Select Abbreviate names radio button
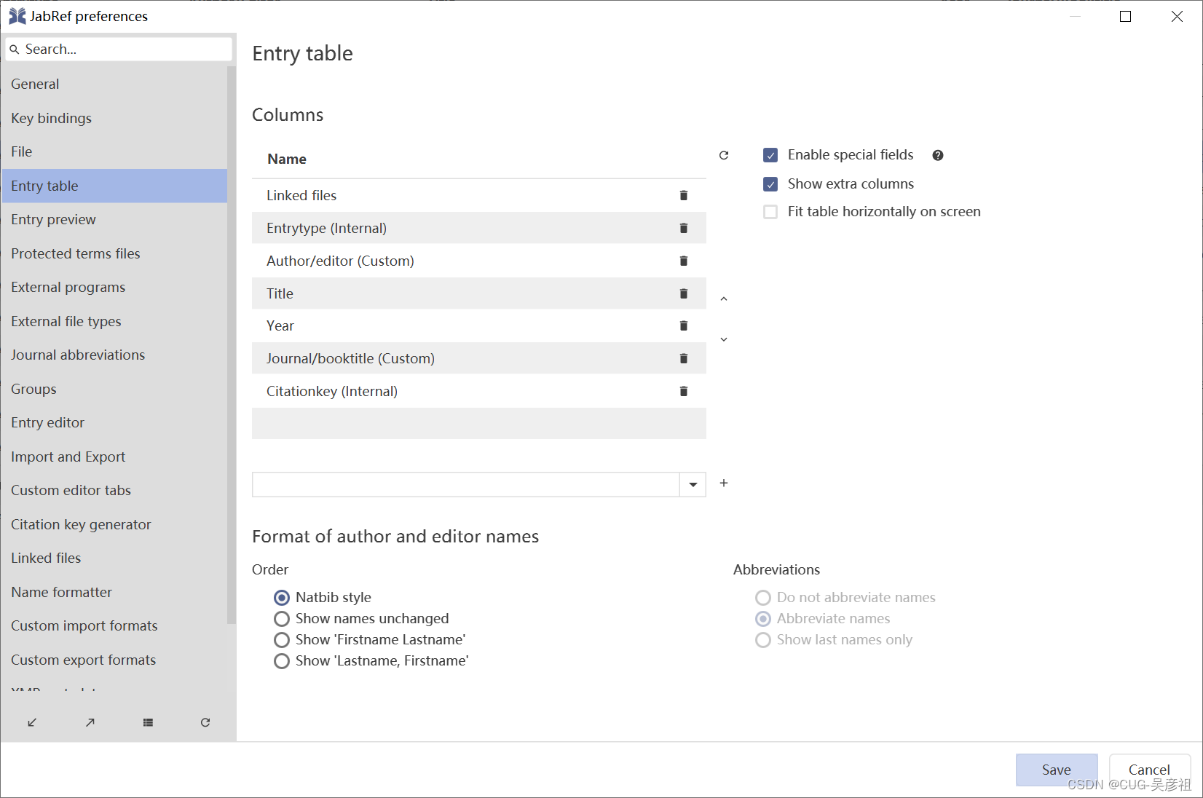 [763, 619]
